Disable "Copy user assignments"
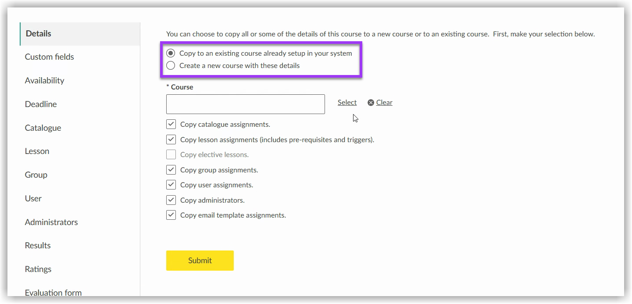 171,185
